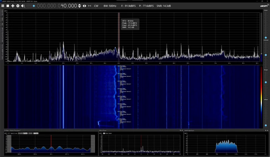Open the Source AIRSPY HF+ Series side tab

(x=2, y=52)
